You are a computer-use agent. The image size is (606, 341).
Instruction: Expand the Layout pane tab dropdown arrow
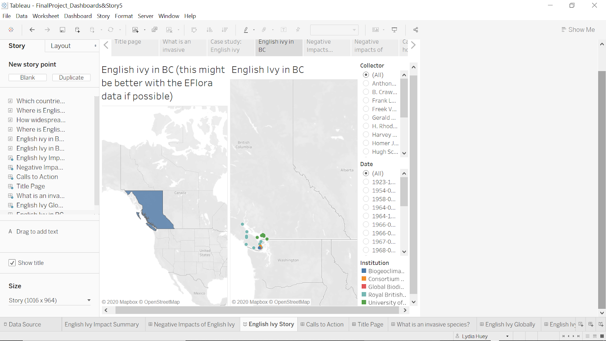[95, 45]
